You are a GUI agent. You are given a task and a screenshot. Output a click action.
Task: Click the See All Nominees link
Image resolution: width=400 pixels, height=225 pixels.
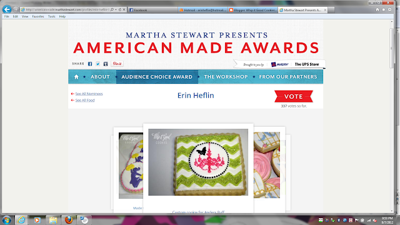pyautogui.click(x=89, y=94)
